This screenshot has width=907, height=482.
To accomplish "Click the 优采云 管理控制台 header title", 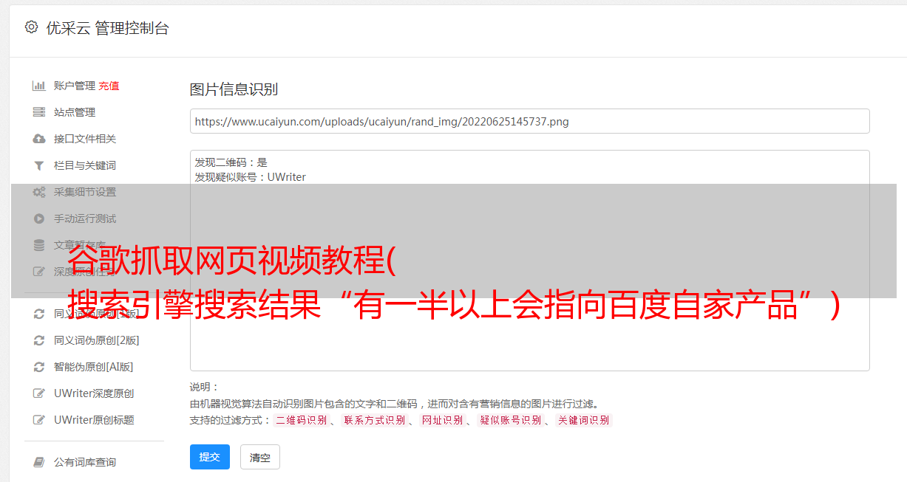I will 107,28.
